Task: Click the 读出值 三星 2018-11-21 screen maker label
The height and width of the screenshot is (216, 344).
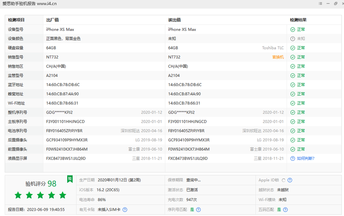Action: [269, 158]
